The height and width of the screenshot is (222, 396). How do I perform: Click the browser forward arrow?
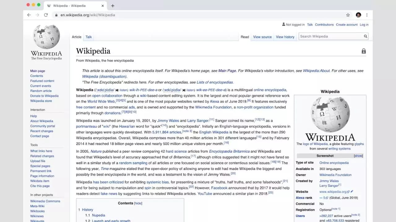[x=37, y=15]
